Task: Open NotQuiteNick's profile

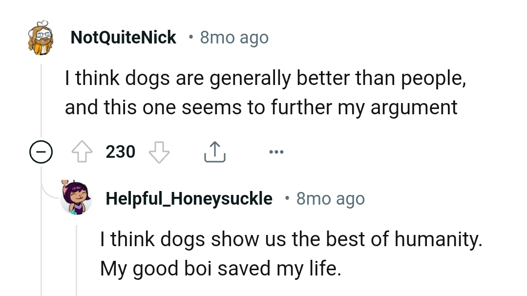Action: [123, 37]
